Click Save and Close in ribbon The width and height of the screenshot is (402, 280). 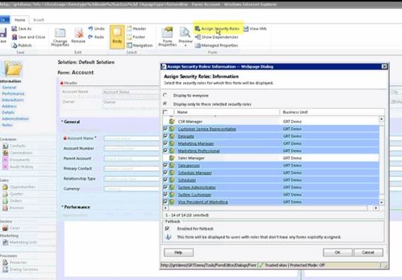click(x=28, y=37)
